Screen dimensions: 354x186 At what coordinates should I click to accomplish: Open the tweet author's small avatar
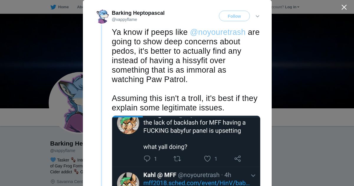pyautogui.click(x=102, y=16)
